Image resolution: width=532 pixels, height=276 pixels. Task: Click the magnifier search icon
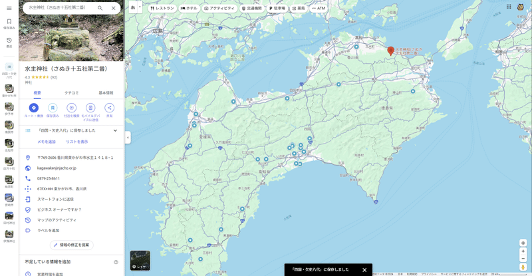100,8
